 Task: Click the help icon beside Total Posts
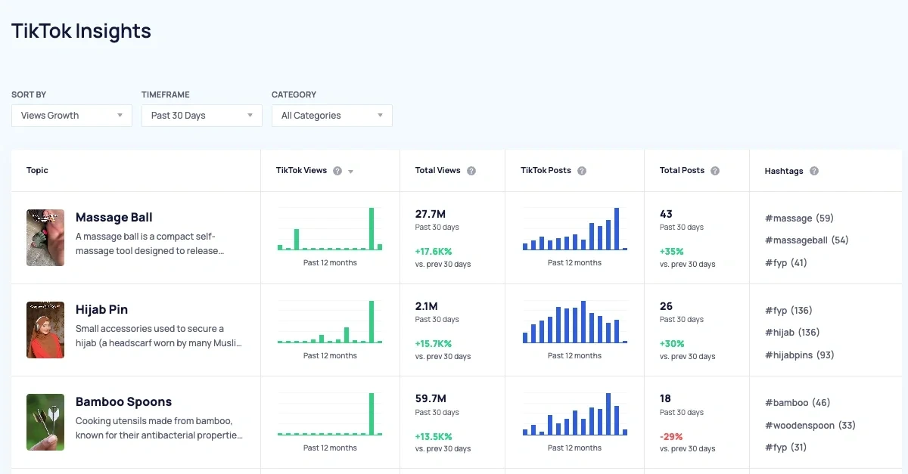715,171
